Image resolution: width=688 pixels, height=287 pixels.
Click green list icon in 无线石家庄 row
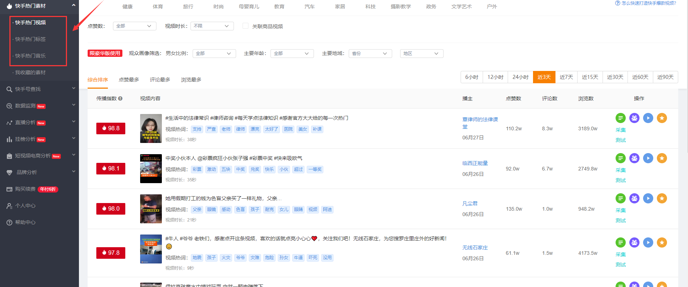tap(621, 242)
